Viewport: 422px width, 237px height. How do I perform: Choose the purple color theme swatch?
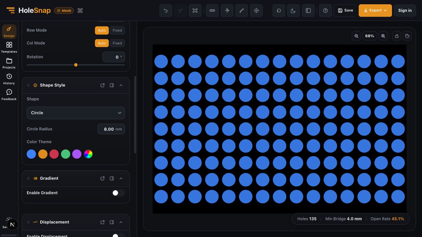coord(77,154)
